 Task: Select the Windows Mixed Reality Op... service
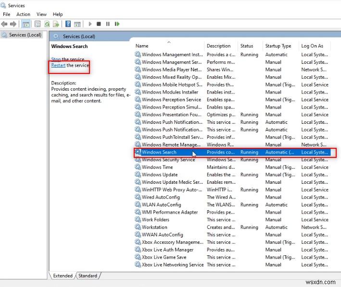tap(232, 77)
